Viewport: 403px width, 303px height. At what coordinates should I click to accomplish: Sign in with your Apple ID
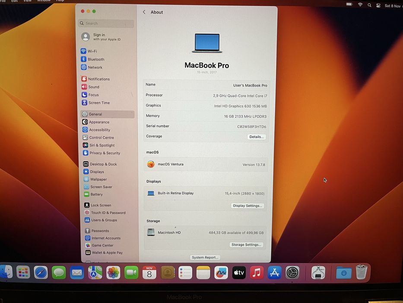101,37
